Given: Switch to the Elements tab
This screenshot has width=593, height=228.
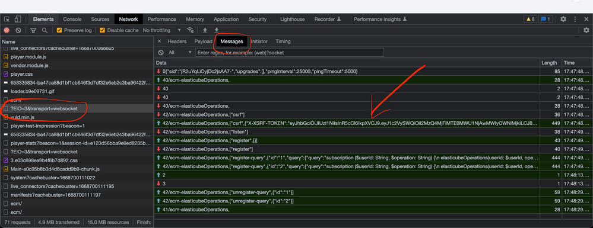Looking at the screenshot, I should 43,19.
